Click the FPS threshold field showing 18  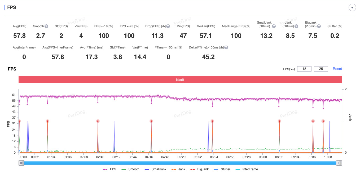click(304, 69)
